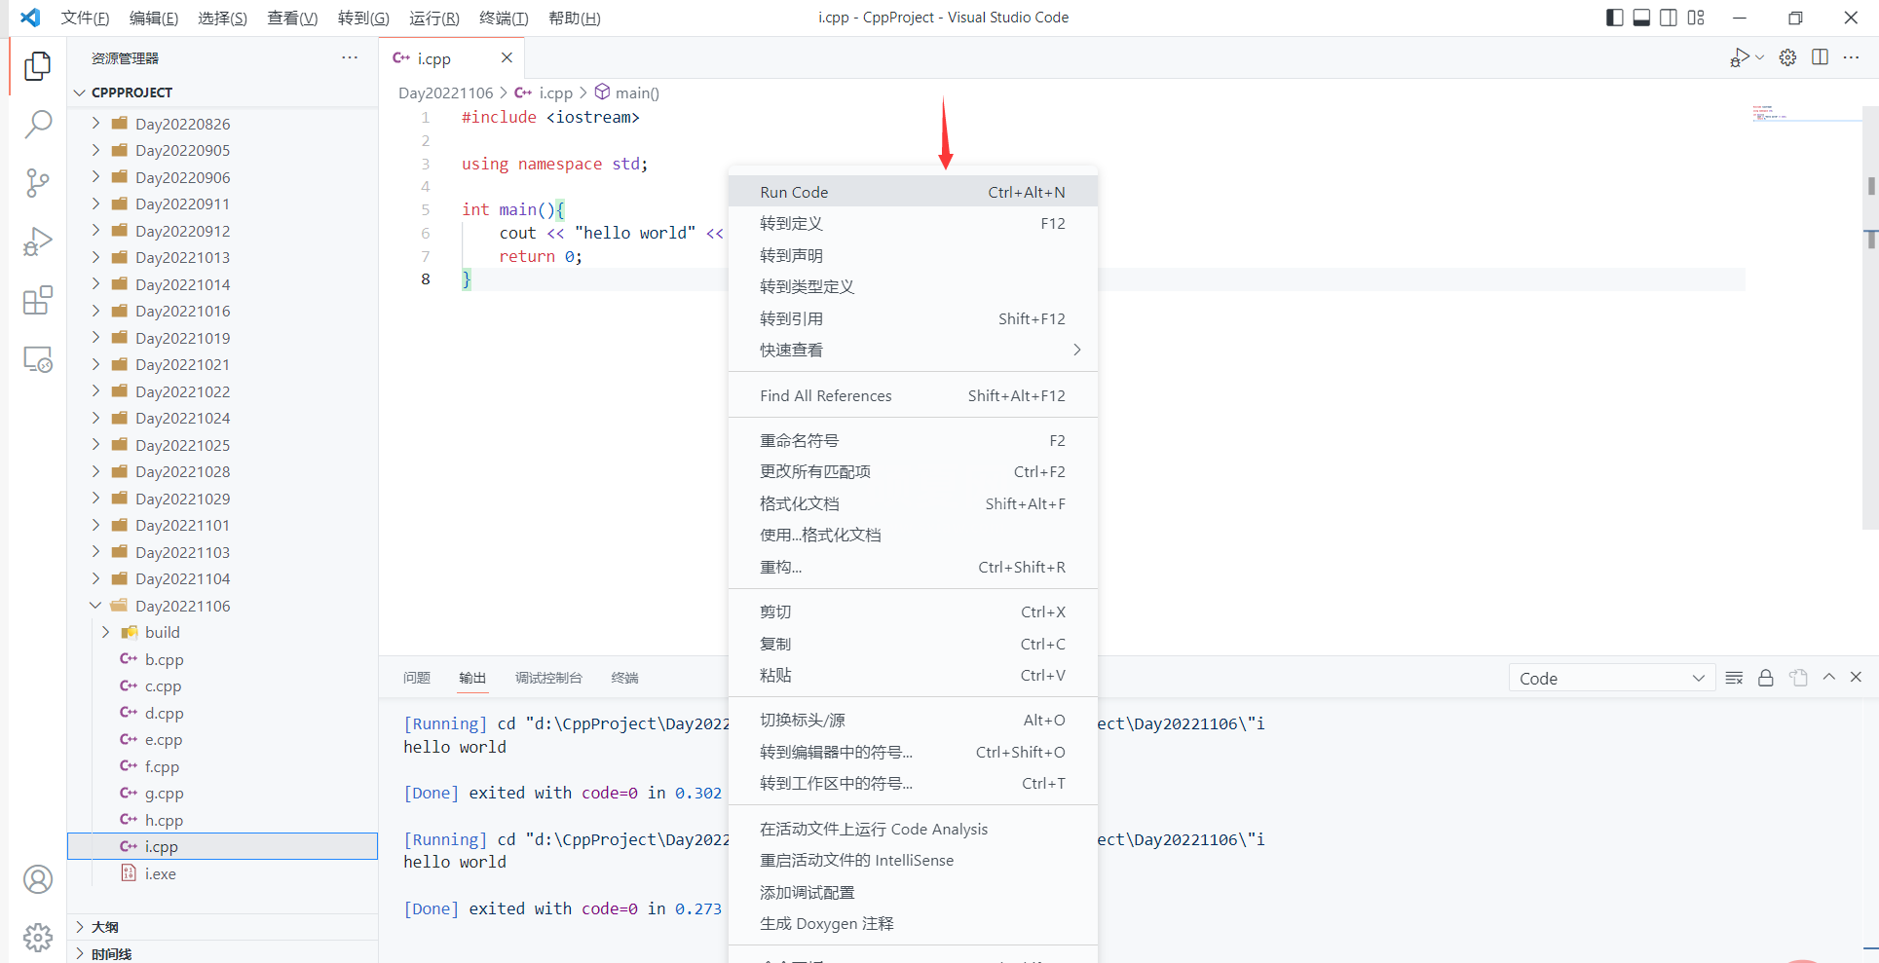This screenshot has width=1879, height=963.
Task: Open Explorer panel More Actions ellipsis
Action: tap(350, 57)
